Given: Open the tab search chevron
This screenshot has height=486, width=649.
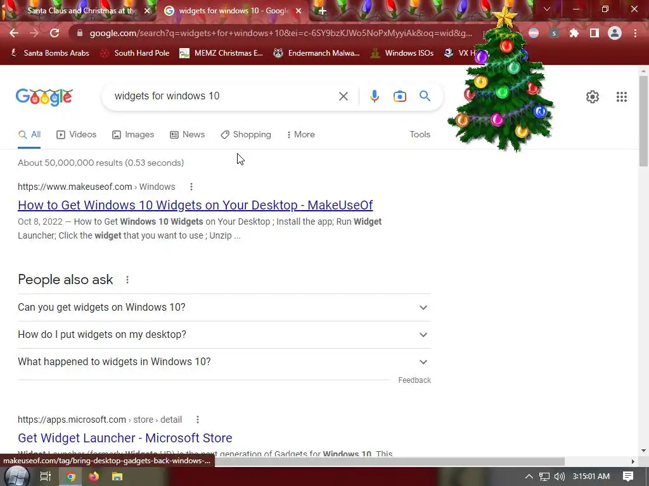Looking at the screenshot, I should pyautogui.click(x=547, y=9).
